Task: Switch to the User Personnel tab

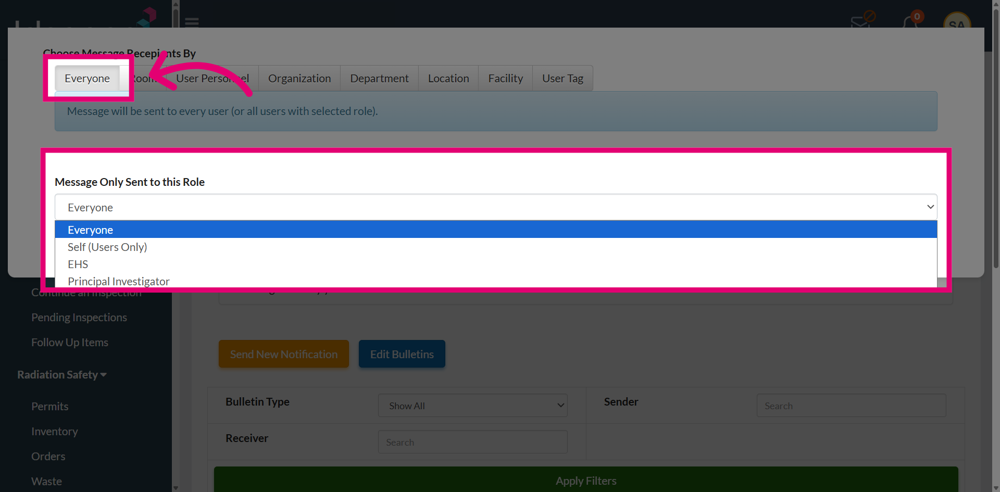Action: pos(213,78)
